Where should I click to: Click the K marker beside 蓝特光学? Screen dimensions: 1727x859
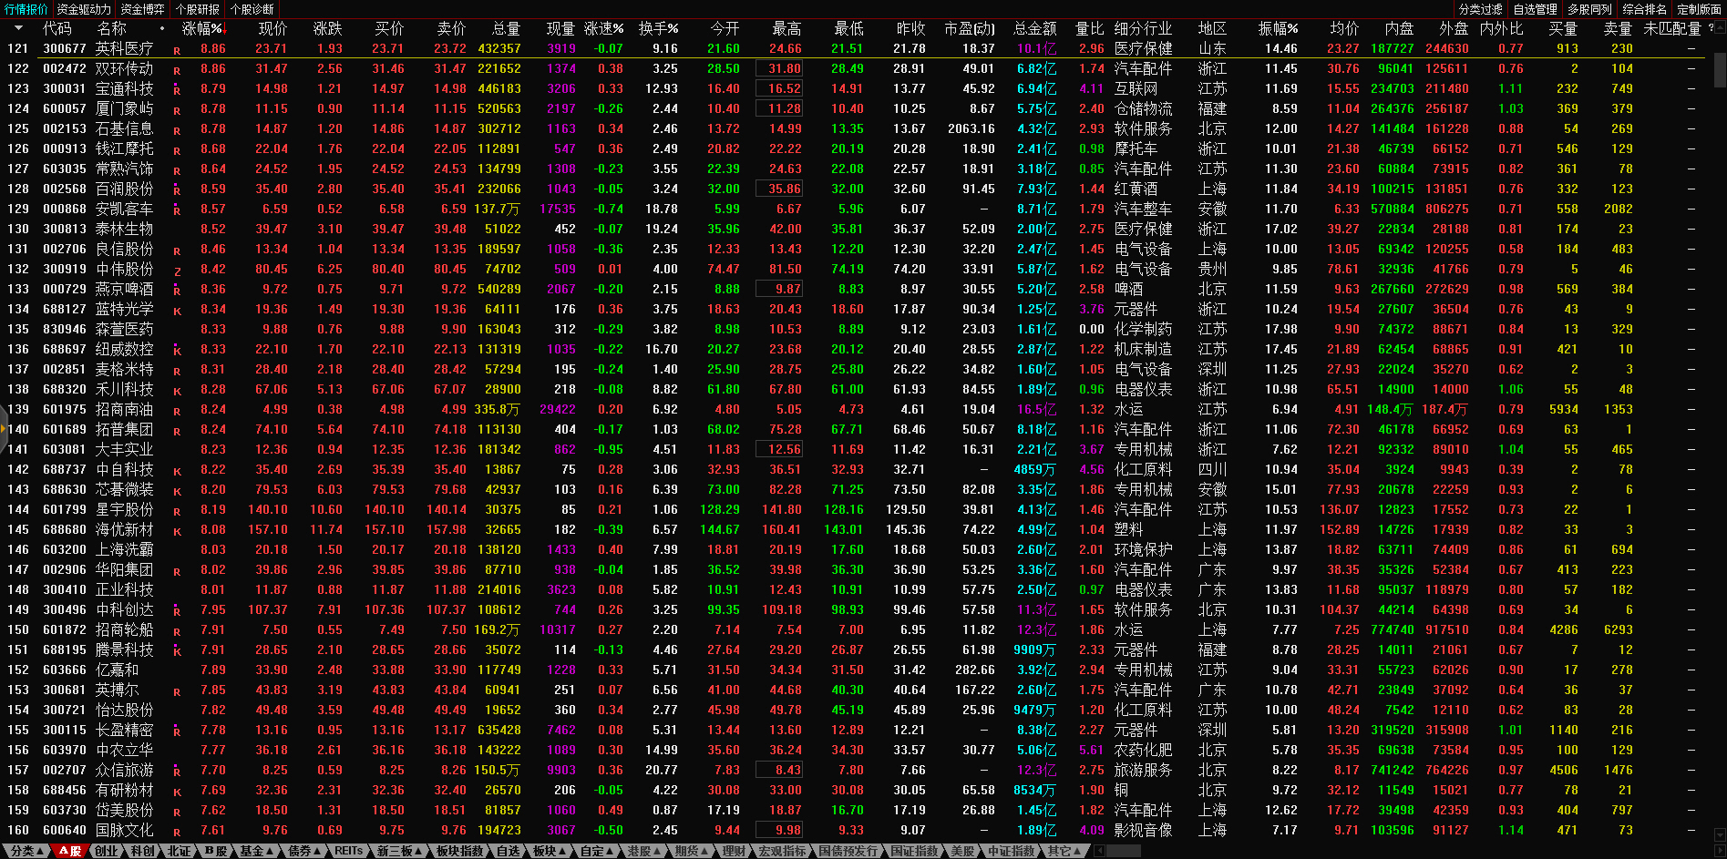[x=177, y=311]
